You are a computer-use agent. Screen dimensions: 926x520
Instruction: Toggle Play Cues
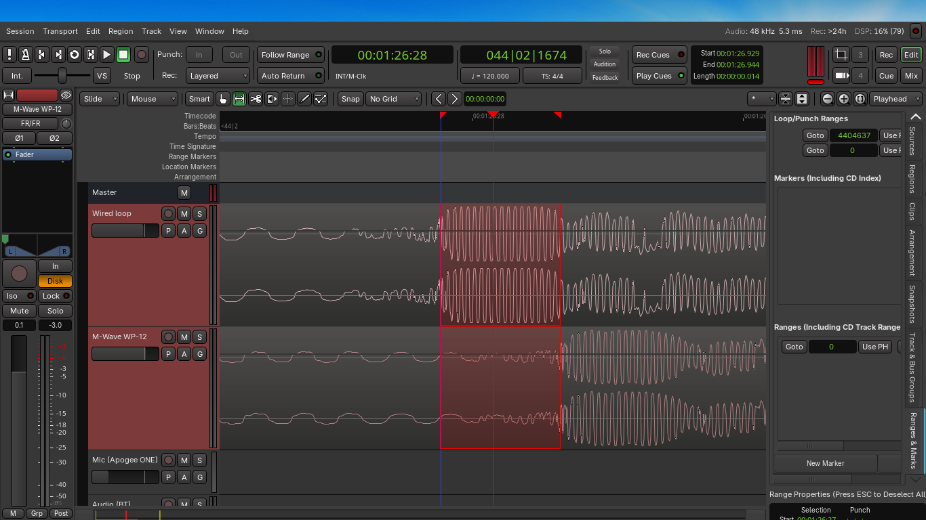[659, 76]
